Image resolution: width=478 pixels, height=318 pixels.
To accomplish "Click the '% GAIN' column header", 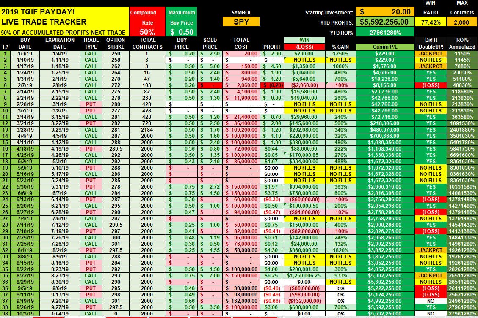I will pos(340,47).
